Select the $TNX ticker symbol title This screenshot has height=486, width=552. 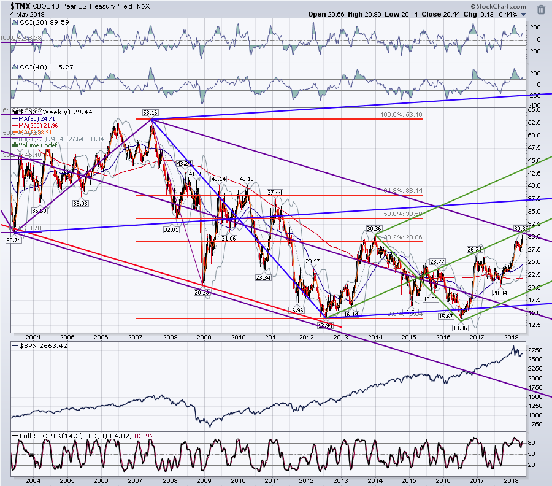click(20, 6)
